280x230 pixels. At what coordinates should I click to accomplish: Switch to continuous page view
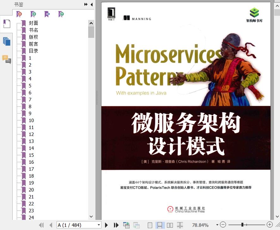160,225
